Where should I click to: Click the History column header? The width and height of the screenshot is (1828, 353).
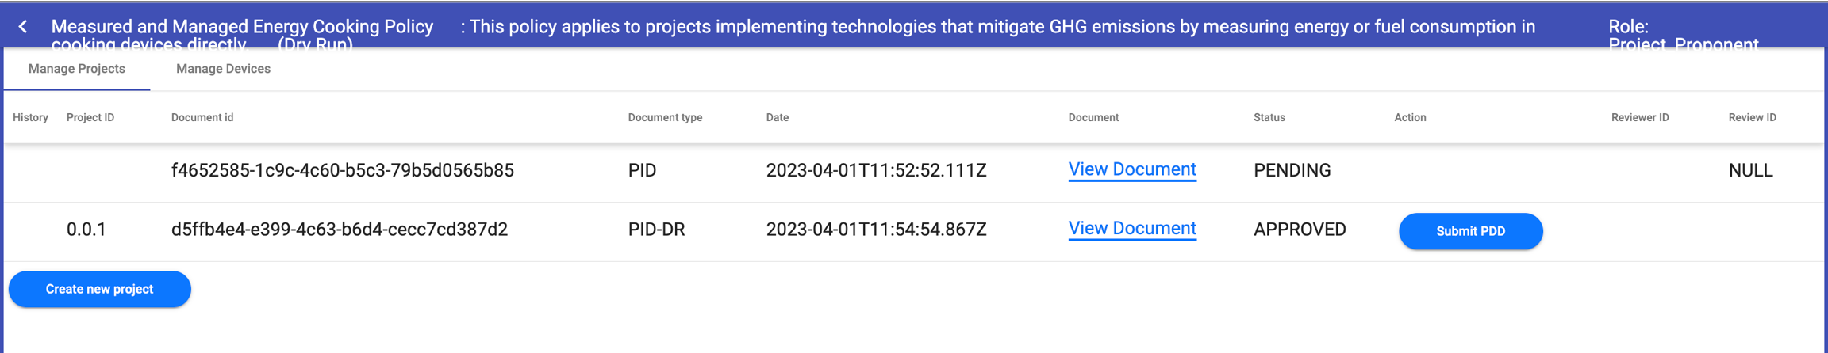click(30, 117)
